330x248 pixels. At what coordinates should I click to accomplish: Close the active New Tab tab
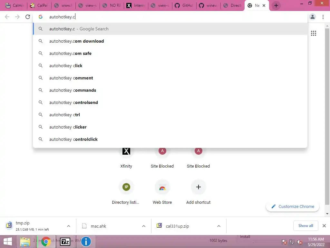tap(264, 5)
